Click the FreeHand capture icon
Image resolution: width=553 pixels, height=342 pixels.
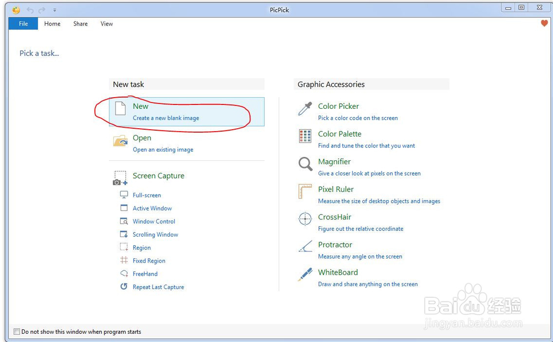[124, 273]
